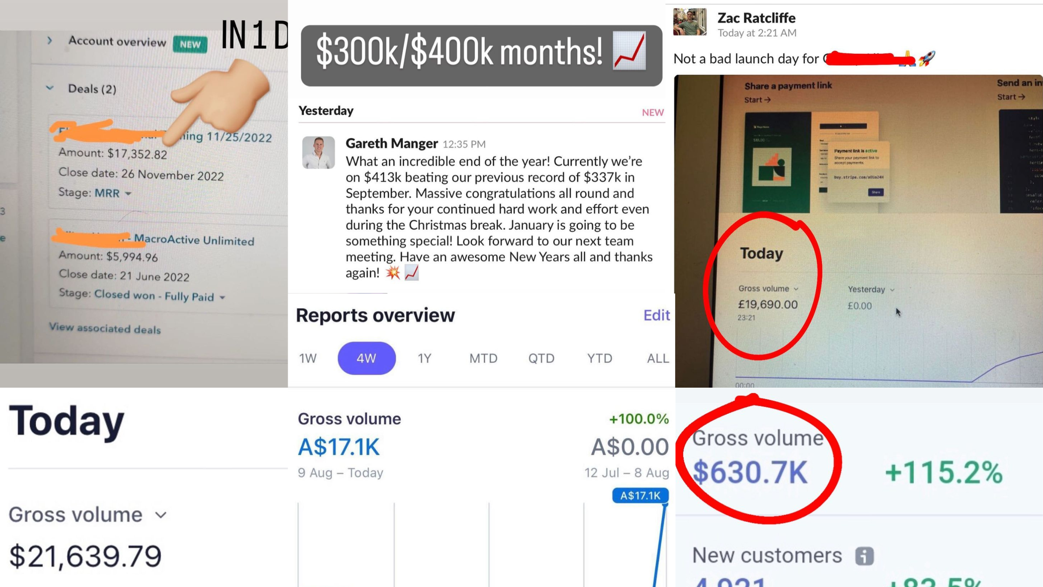Open the View associated deals link
Viewport: 1043px width, 587px height.
[x=105, y=328]
